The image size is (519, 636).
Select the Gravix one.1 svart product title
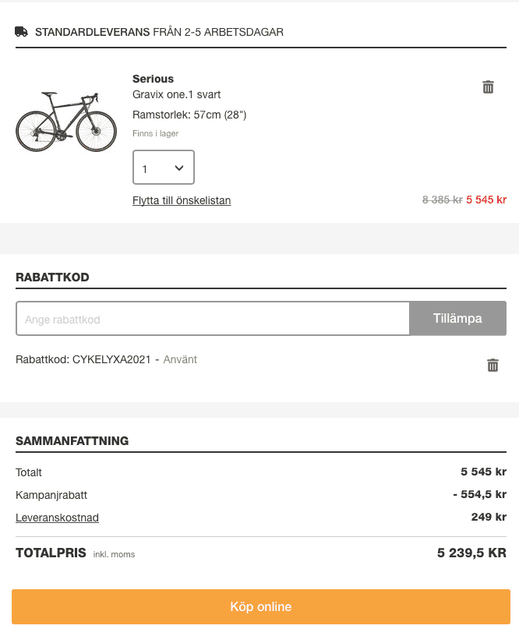tap(177, 94)
